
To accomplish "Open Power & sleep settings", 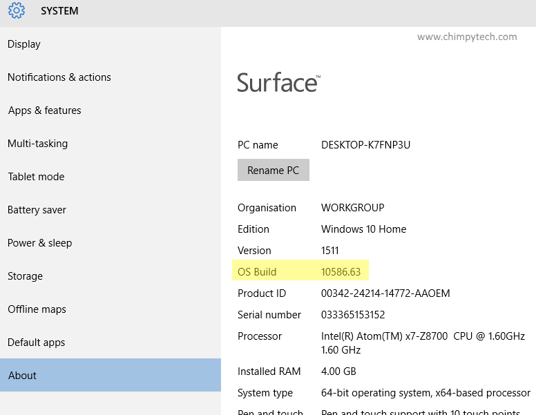I will coord(39,243).
